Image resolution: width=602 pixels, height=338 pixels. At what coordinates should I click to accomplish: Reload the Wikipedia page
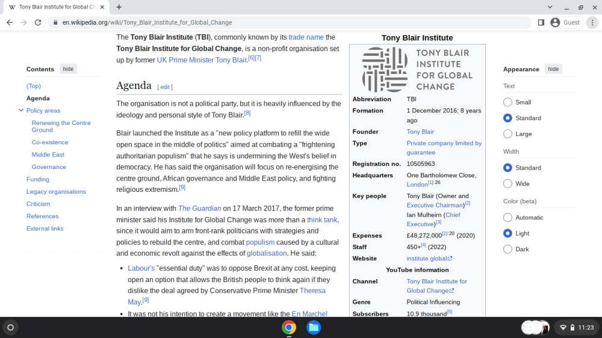point(37,23)
